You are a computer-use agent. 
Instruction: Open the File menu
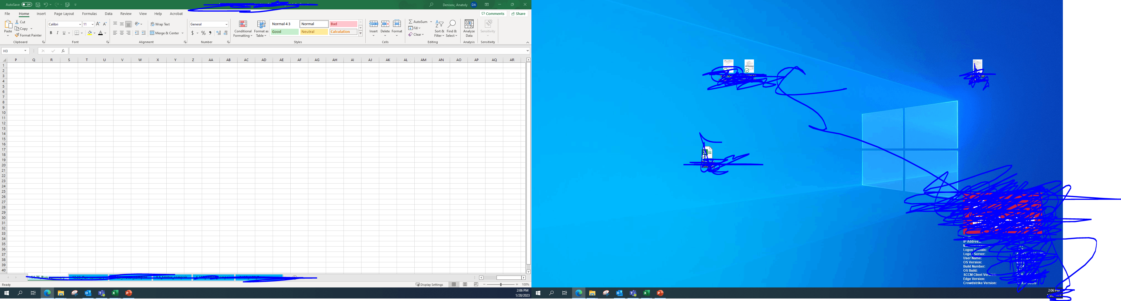7,14
